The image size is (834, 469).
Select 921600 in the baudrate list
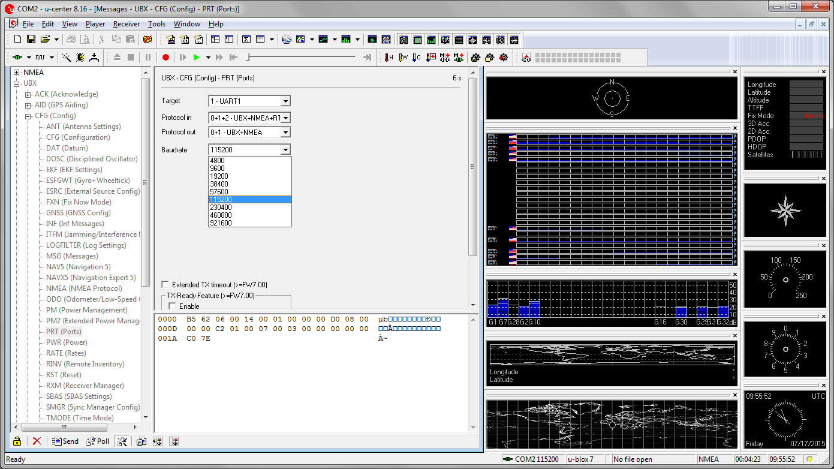pos(249,223)
